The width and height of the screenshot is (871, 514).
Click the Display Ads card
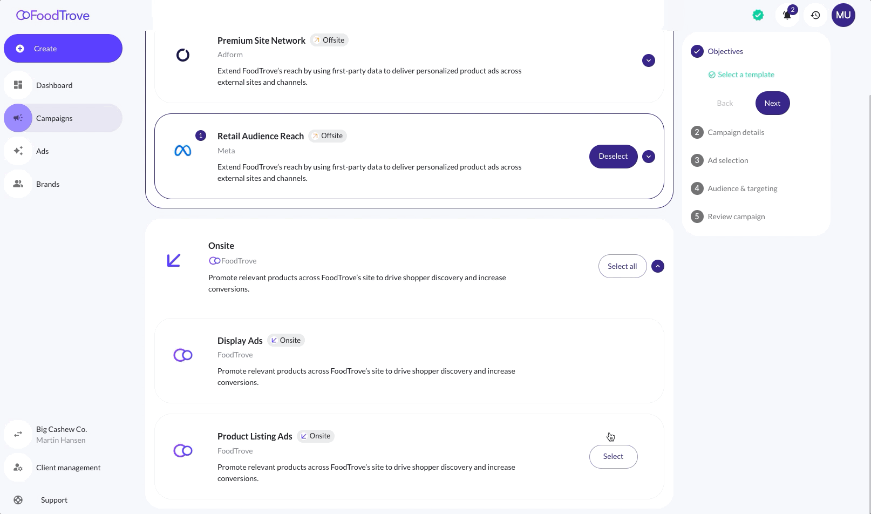tap(409, 361)
